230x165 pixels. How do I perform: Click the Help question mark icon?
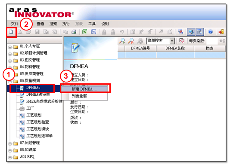click(211, 32)
